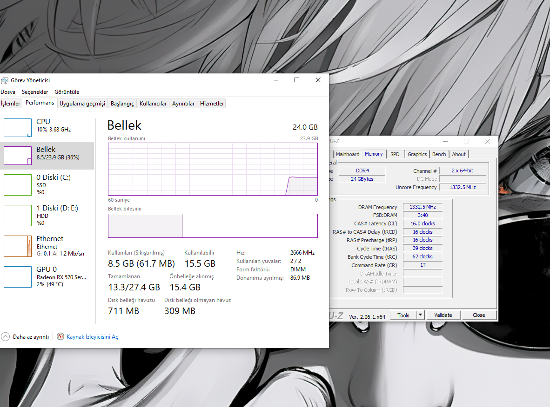Viewport: 550px width, 407px height.
Task: Select the Bellek memory mini graph
Action: pos(18,156)
